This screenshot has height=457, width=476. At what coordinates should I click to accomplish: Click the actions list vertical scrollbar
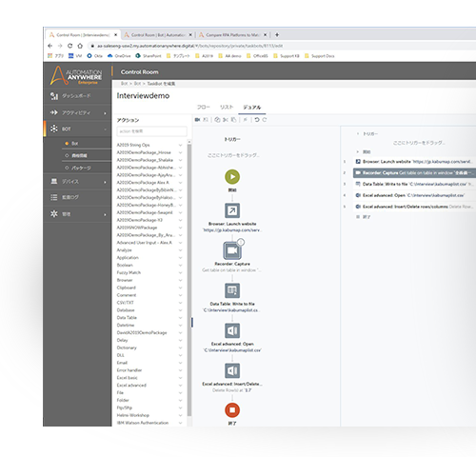pyautogui.click(x=189, y=279)
